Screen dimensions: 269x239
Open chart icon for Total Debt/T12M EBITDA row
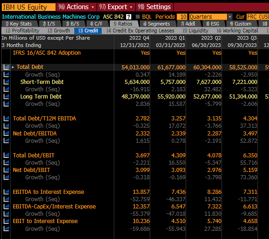coord(6,119)
